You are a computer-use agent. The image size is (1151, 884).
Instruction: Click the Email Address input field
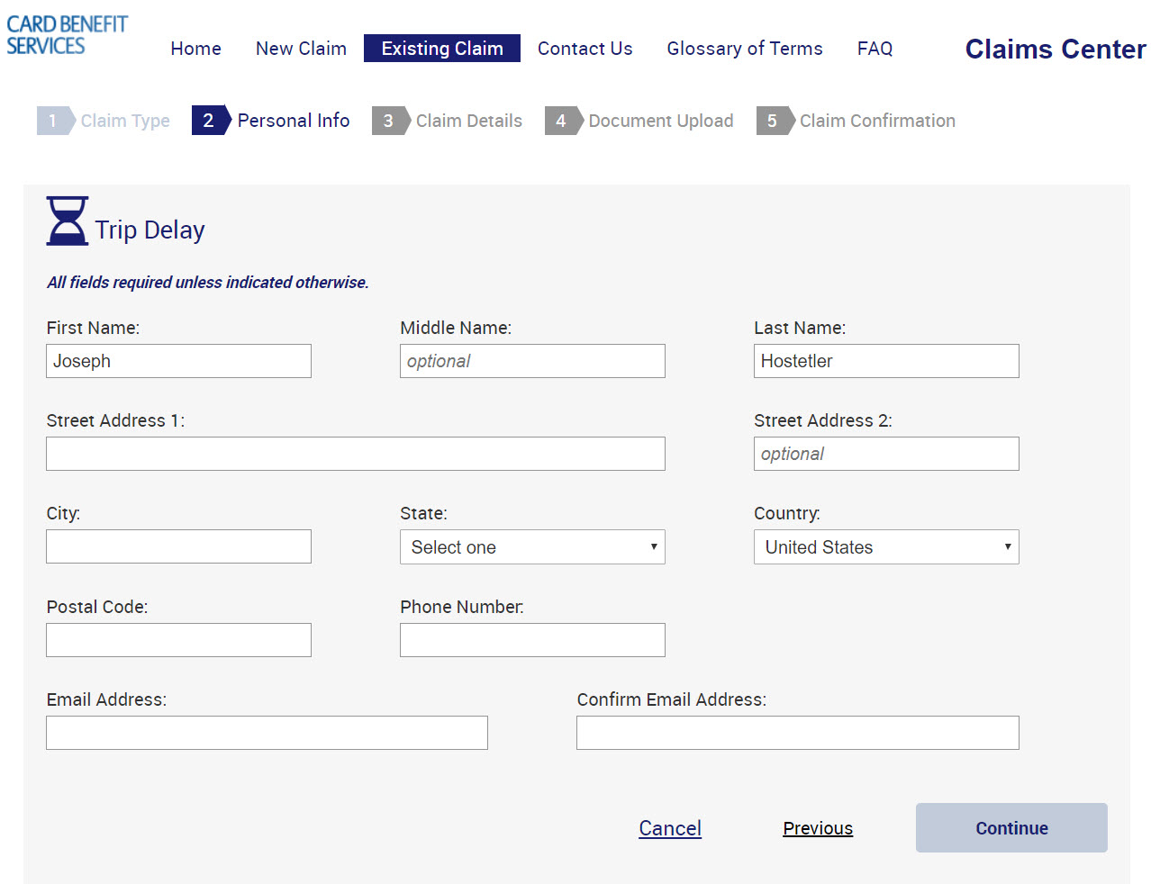pyautogui.click(x=267, y=732)
